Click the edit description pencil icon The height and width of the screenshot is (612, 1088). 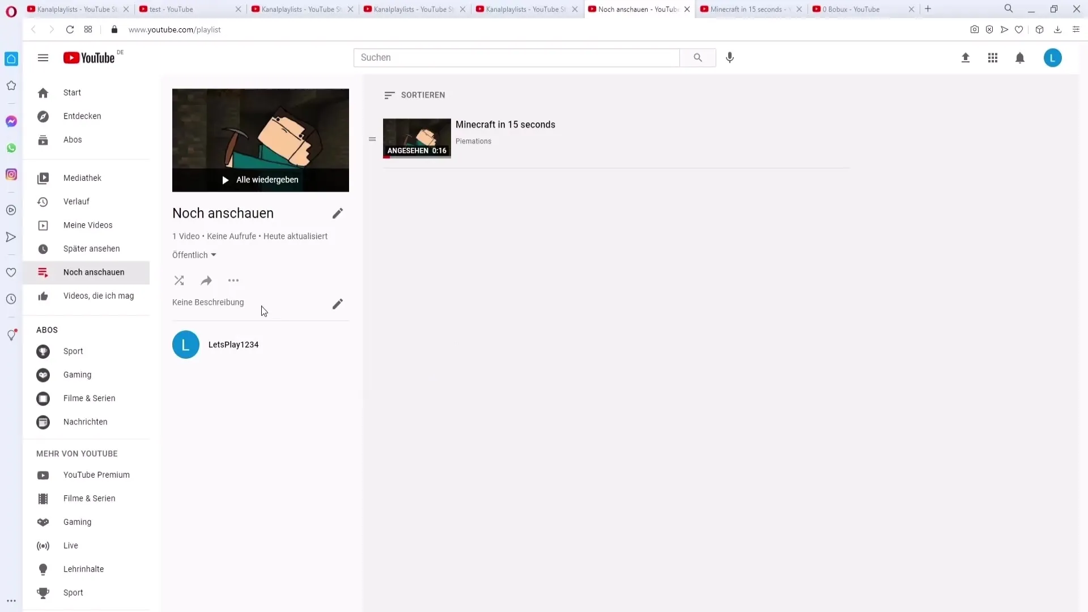pos(337,304)
